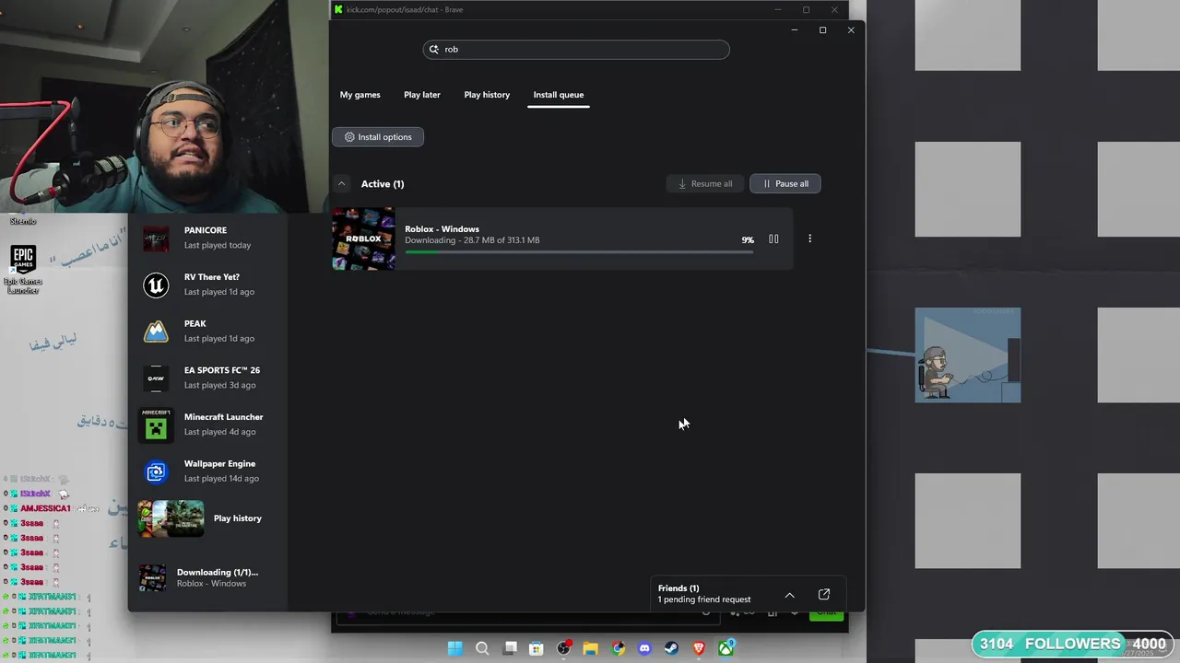Screen dimensions: 1180x663
Task: Collapse the Active (1) section
Action: (341, 184)
